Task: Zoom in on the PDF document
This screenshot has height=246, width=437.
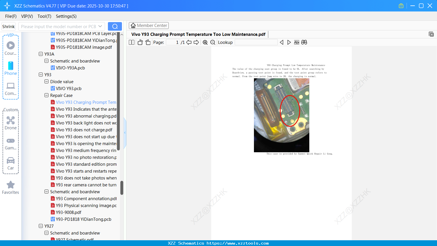Action: pyautogui.click(x=205, y=42)
